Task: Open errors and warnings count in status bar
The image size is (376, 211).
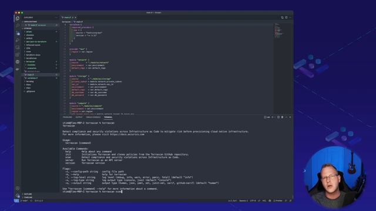Action: click(39, 200)
